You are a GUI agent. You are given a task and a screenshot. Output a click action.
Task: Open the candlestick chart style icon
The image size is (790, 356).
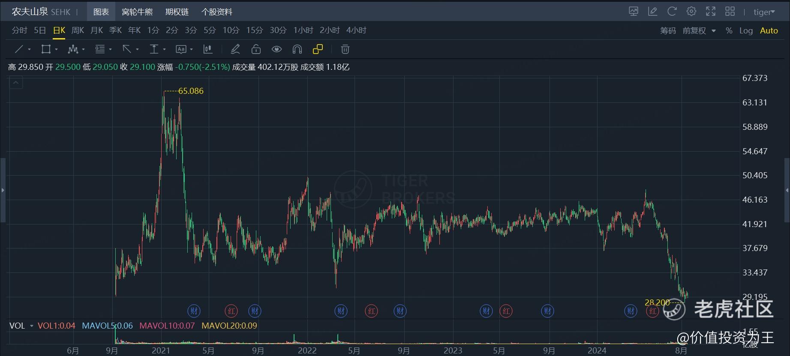click(x=208, y=49)
